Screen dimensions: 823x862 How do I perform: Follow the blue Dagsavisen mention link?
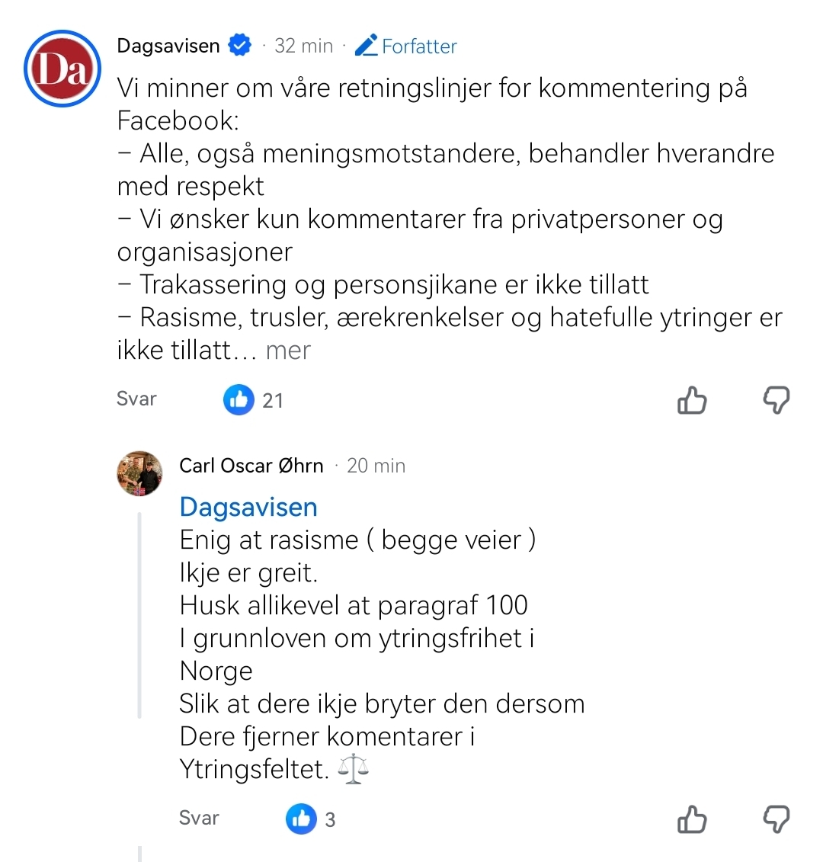pyautogui.click(x=248, y=508)
